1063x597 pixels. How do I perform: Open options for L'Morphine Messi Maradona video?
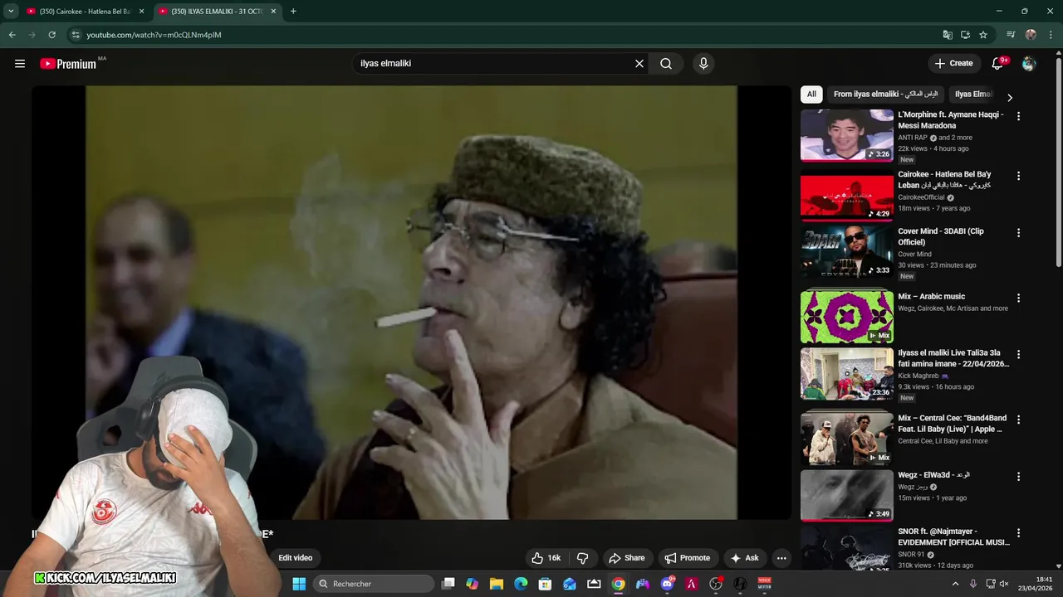[x=1018, y=117]
